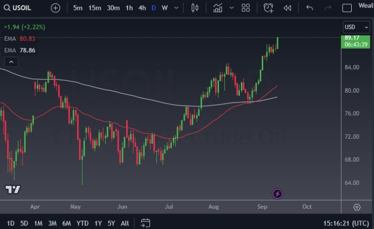Switch to the 15m timeframe
This screenshot has height=229, width=374.
point(95,8)
